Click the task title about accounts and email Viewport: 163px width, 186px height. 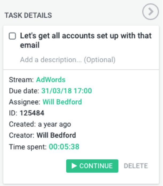(86, 41)
